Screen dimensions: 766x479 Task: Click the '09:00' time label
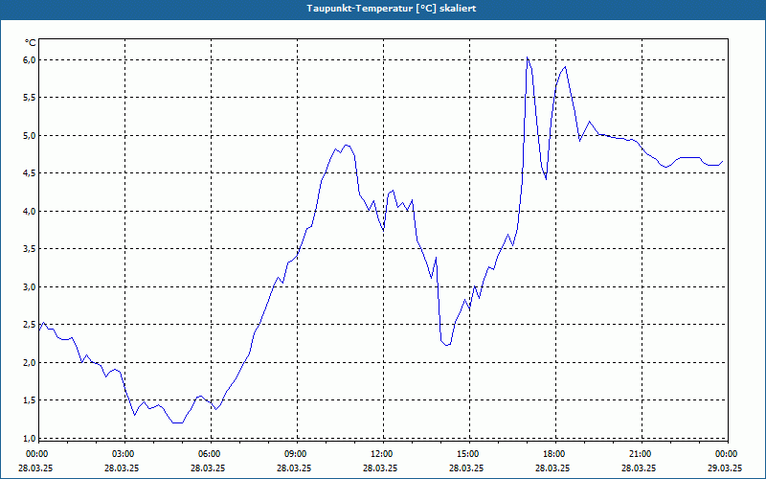pyautogui.click(x=296, y=454)
